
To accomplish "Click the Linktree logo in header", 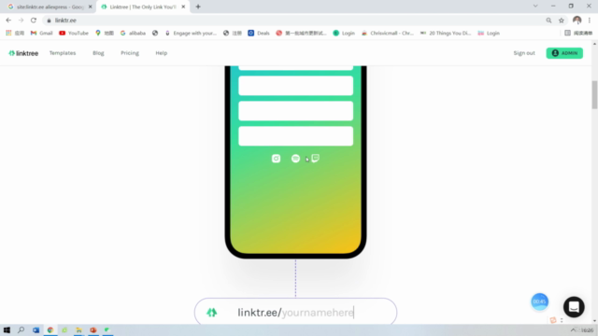I will point(23,53).
